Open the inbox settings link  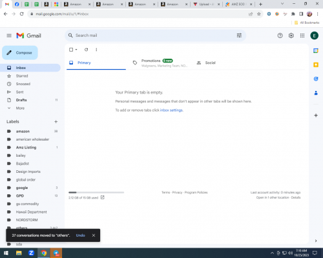(171, 110)
